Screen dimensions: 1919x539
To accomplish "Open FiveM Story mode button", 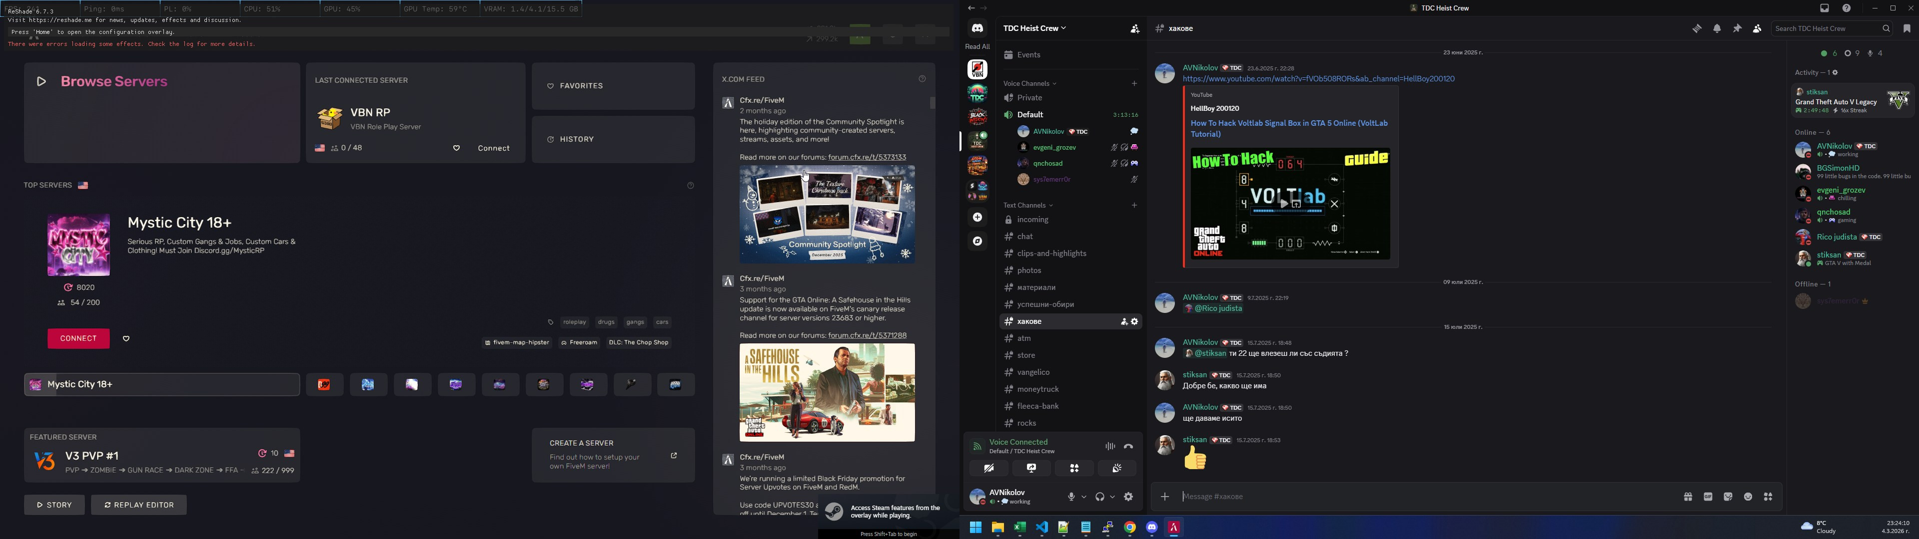I will [x=54, y=505].
